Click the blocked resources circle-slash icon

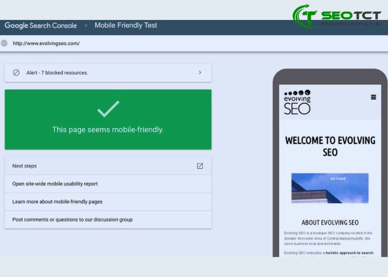coord(16,73)
